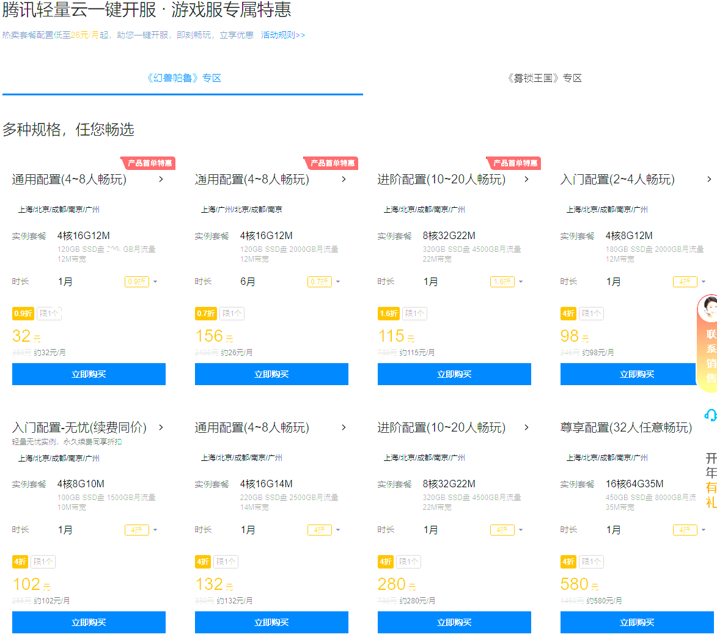
Task: Open the 《幻兽帕鲁》专区 tab
Action: tap(183, 78)
